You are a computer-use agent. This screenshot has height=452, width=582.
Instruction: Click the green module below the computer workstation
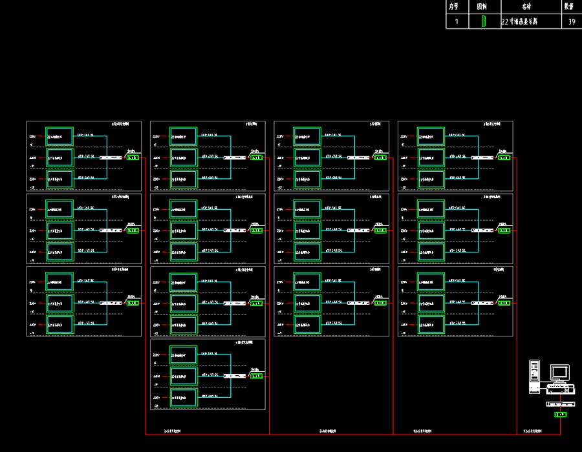[x=560, y=415]
